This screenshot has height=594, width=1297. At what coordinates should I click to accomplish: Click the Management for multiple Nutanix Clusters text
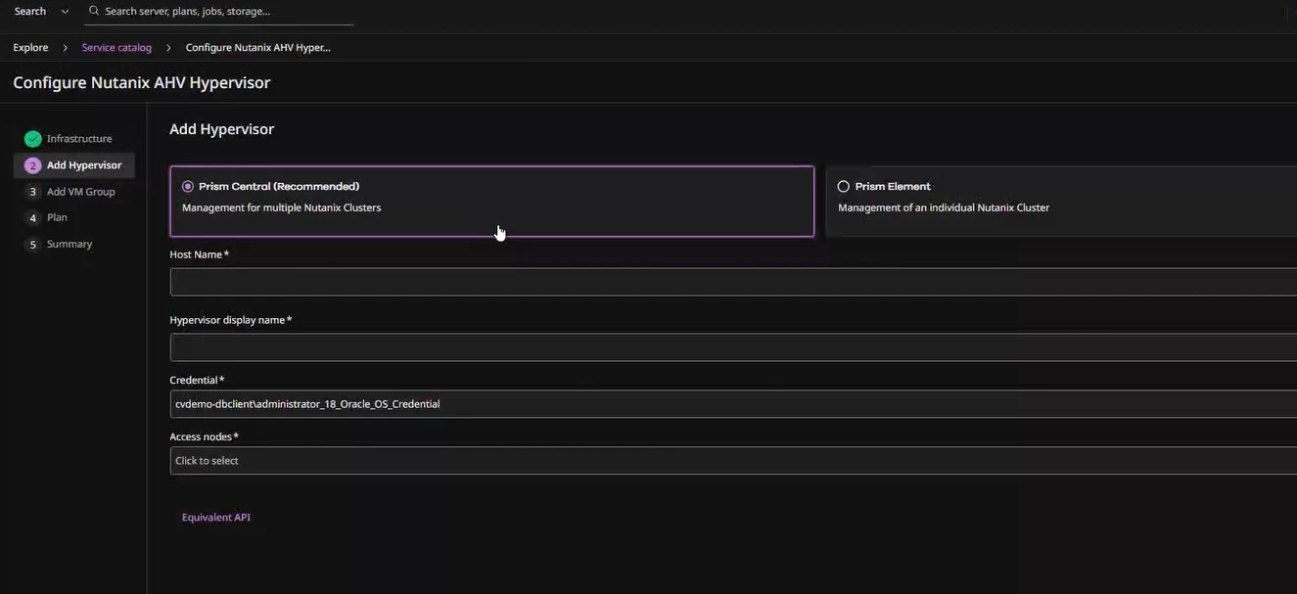tap(282, 207)
